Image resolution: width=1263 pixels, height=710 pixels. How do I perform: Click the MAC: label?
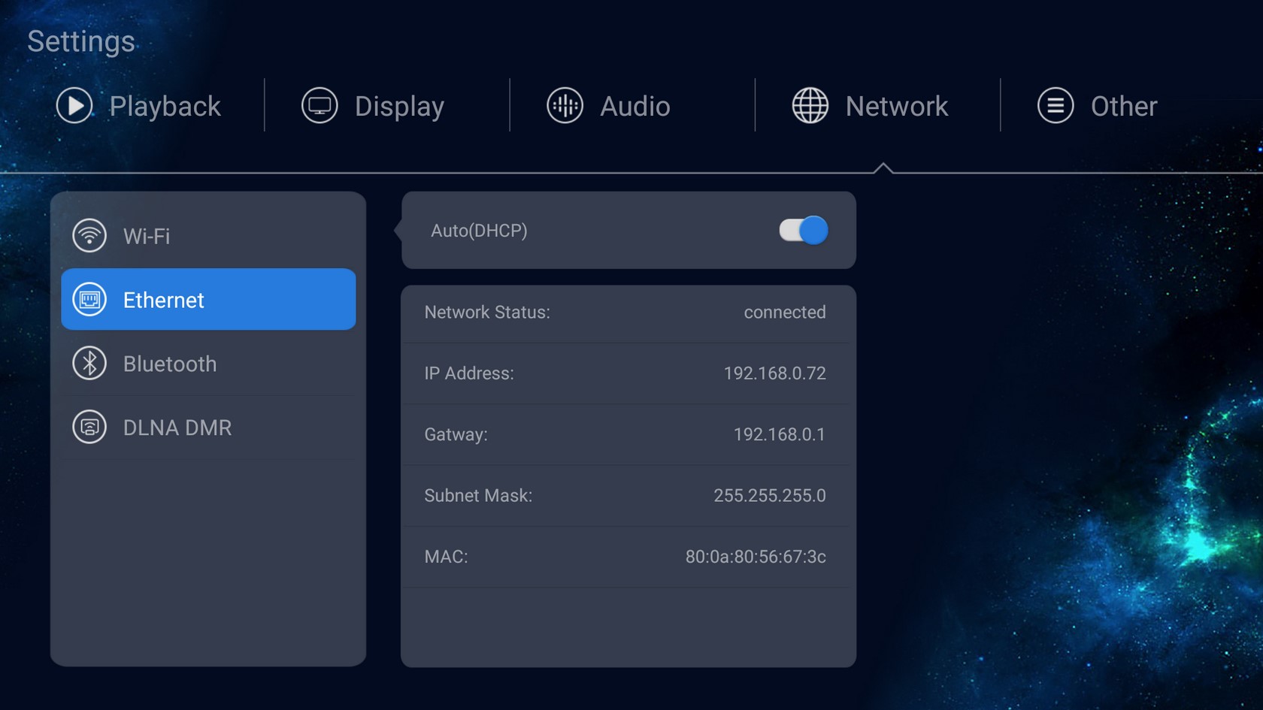tap(446, 557)
